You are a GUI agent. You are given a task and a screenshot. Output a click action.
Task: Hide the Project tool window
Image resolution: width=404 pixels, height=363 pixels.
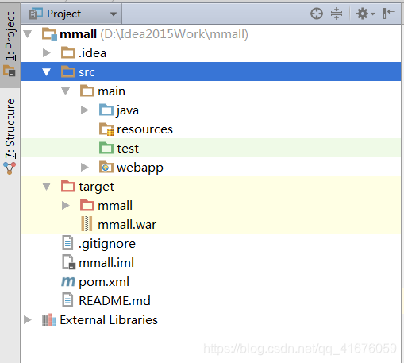[x=388, y=14]
